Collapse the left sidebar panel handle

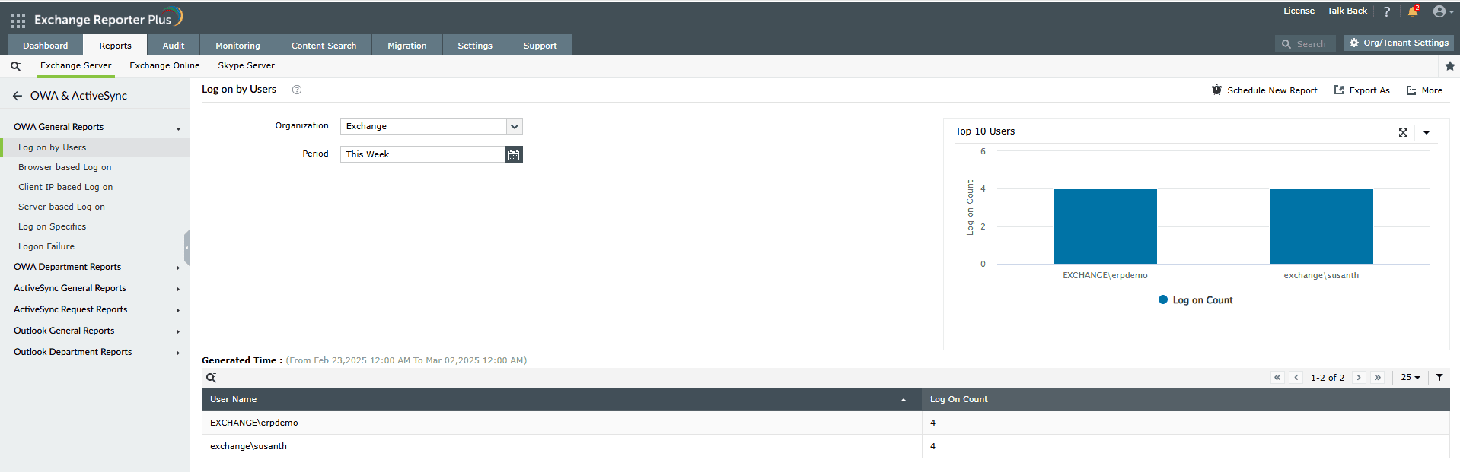pyautogui.click(x=186, y=248)
